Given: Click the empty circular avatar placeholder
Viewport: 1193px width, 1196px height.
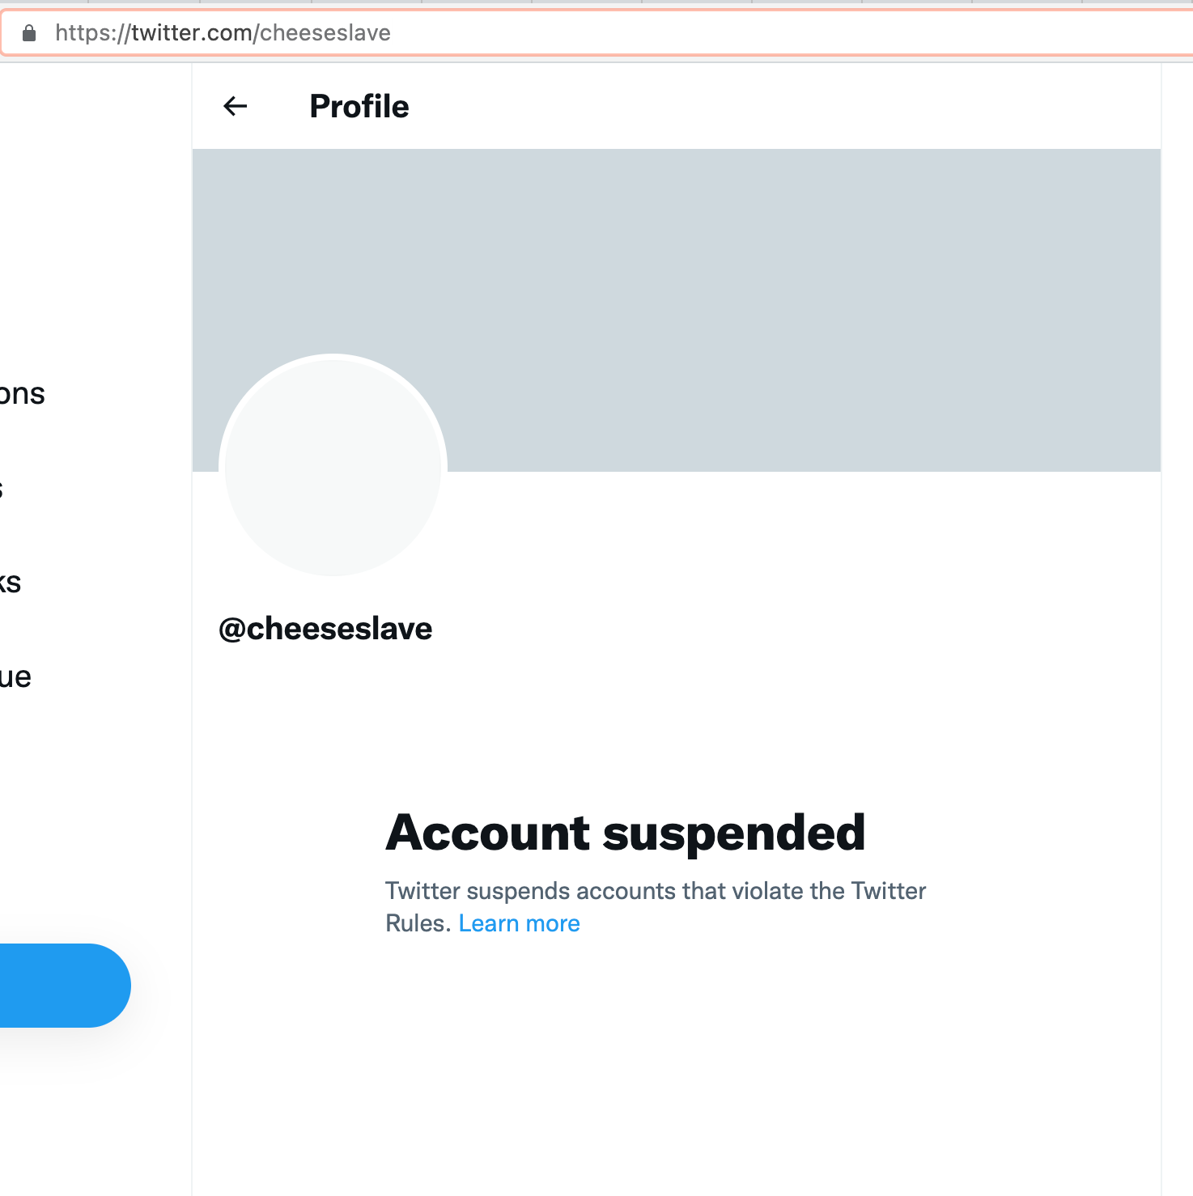Looking at the screenshot, I should pyautogui.click(x=333, y=466).
